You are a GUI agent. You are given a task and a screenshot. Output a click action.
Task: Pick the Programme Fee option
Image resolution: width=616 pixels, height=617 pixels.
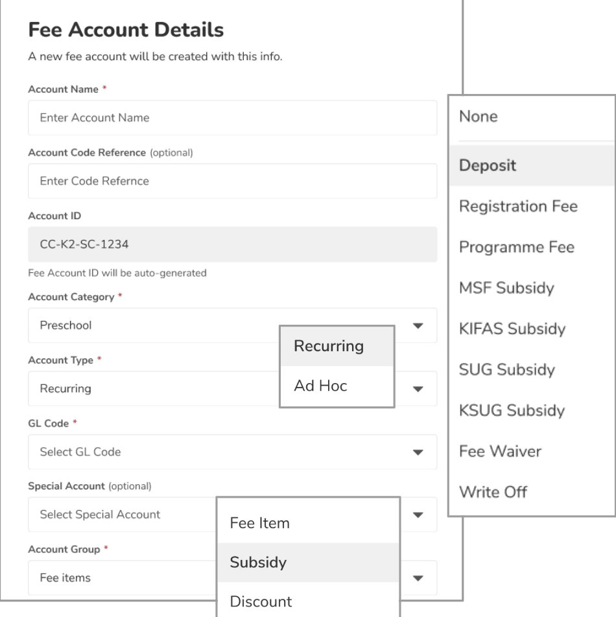(531, 247)
